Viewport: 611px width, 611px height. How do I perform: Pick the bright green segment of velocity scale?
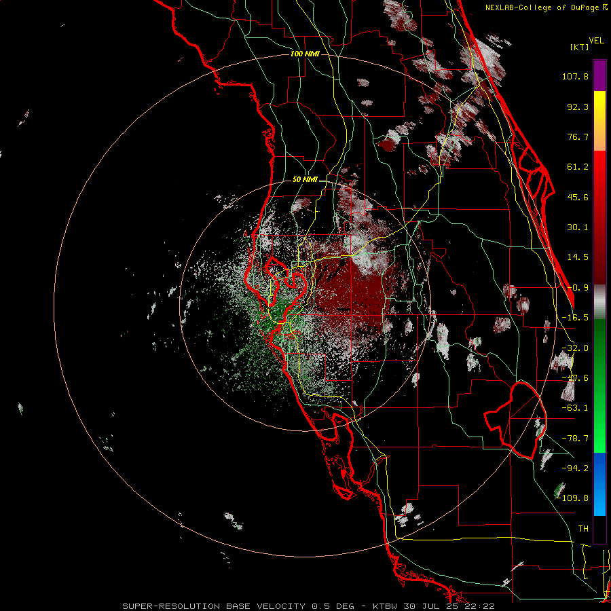tap(599, 386)
